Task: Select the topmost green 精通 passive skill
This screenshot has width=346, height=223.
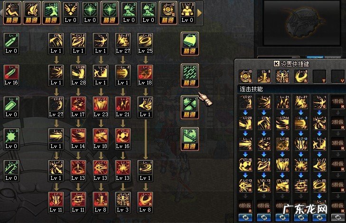Action: [190, 44]
